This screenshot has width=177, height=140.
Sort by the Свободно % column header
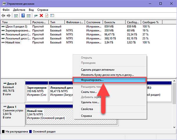point(151,22)
